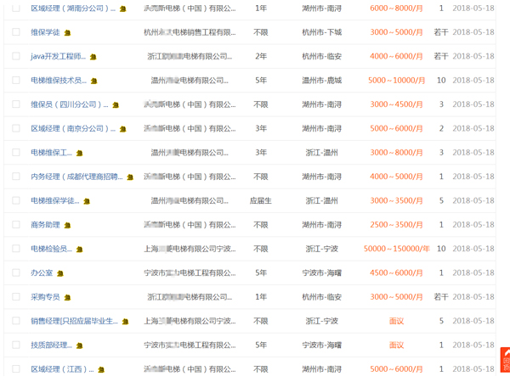Tick the checkbox for 维保学徒 row
Viewport: 510px width, 382px height.
click(15, 32)
